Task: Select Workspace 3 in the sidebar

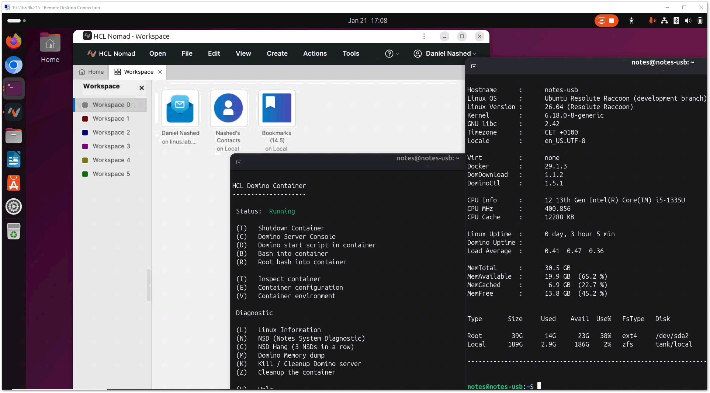Action: (x=111, y=146)
